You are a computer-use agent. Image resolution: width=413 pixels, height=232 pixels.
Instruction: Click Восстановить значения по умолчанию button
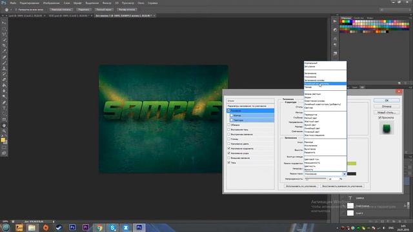[342, 186]
